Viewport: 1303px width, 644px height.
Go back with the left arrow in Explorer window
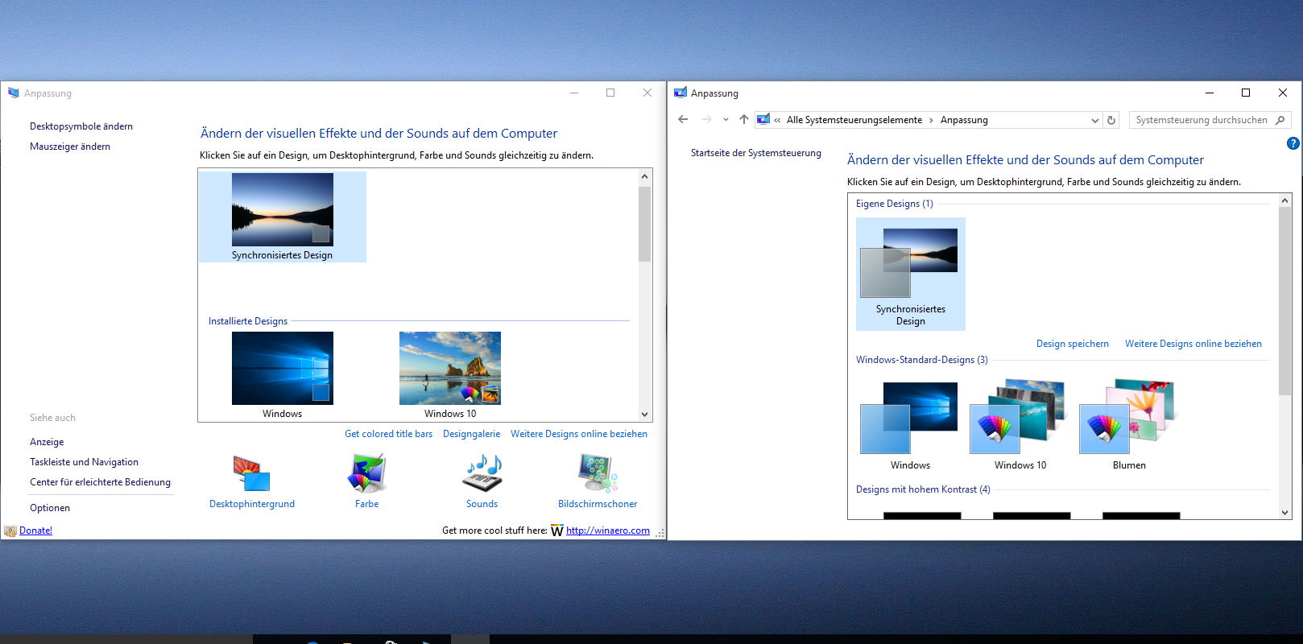[x=683, y=119]
